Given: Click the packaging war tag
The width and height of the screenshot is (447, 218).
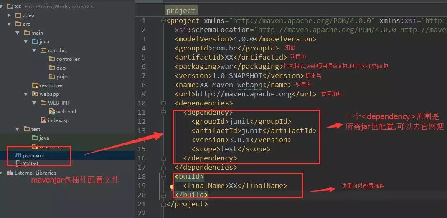Looking at the screenshot, I should tap(229, 66).
